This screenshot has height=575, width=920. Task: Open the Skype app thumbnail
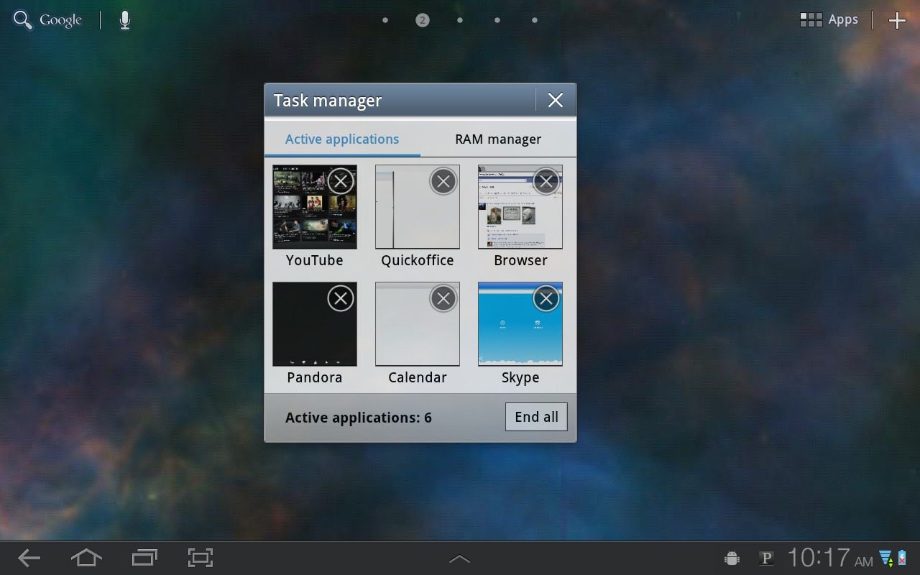point(520,324)
